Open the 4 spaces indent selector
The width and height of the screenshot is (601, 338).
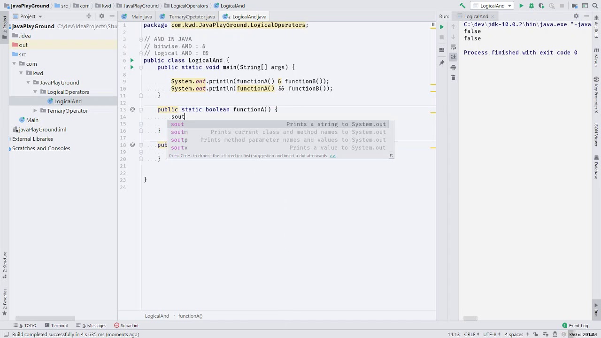516,334
